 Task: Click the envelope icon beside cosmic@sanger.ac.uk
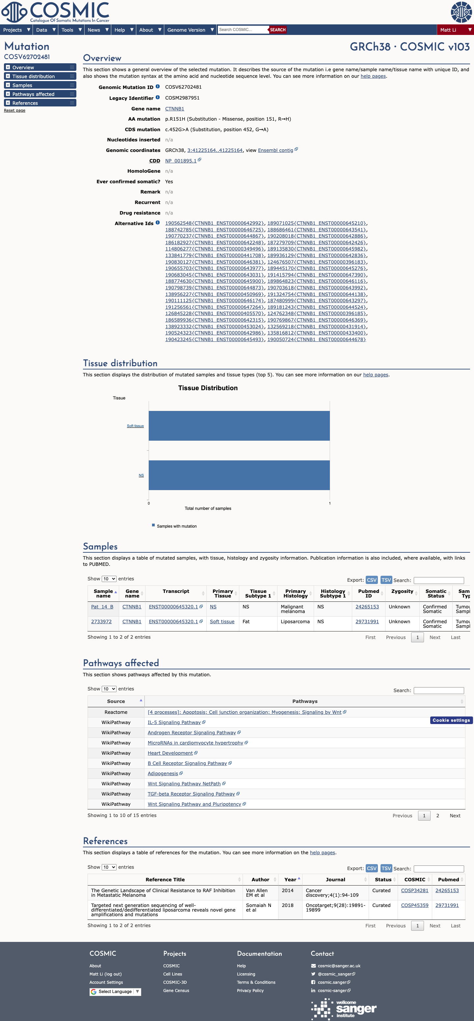pos(314,966)
